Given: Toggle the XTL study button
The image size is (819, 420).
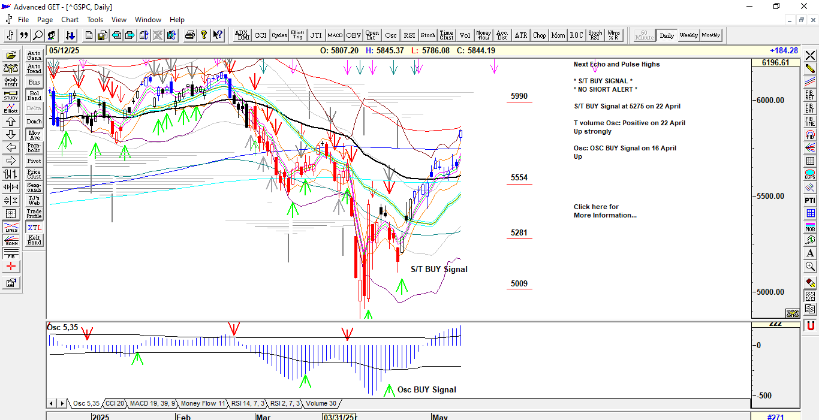Looking at the screenshot, I should click(x=34, y=228).
